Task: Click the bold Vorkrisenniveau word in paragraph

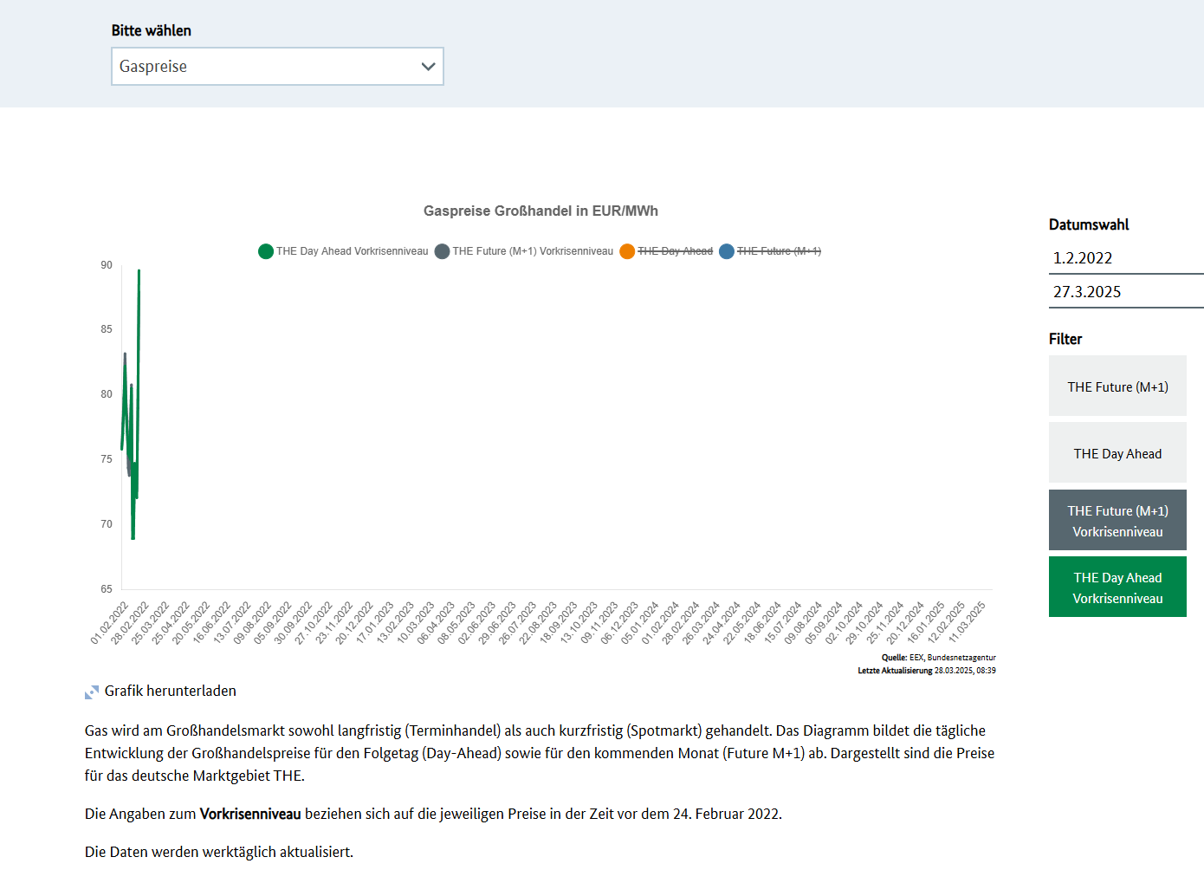Action: [250, 814]
